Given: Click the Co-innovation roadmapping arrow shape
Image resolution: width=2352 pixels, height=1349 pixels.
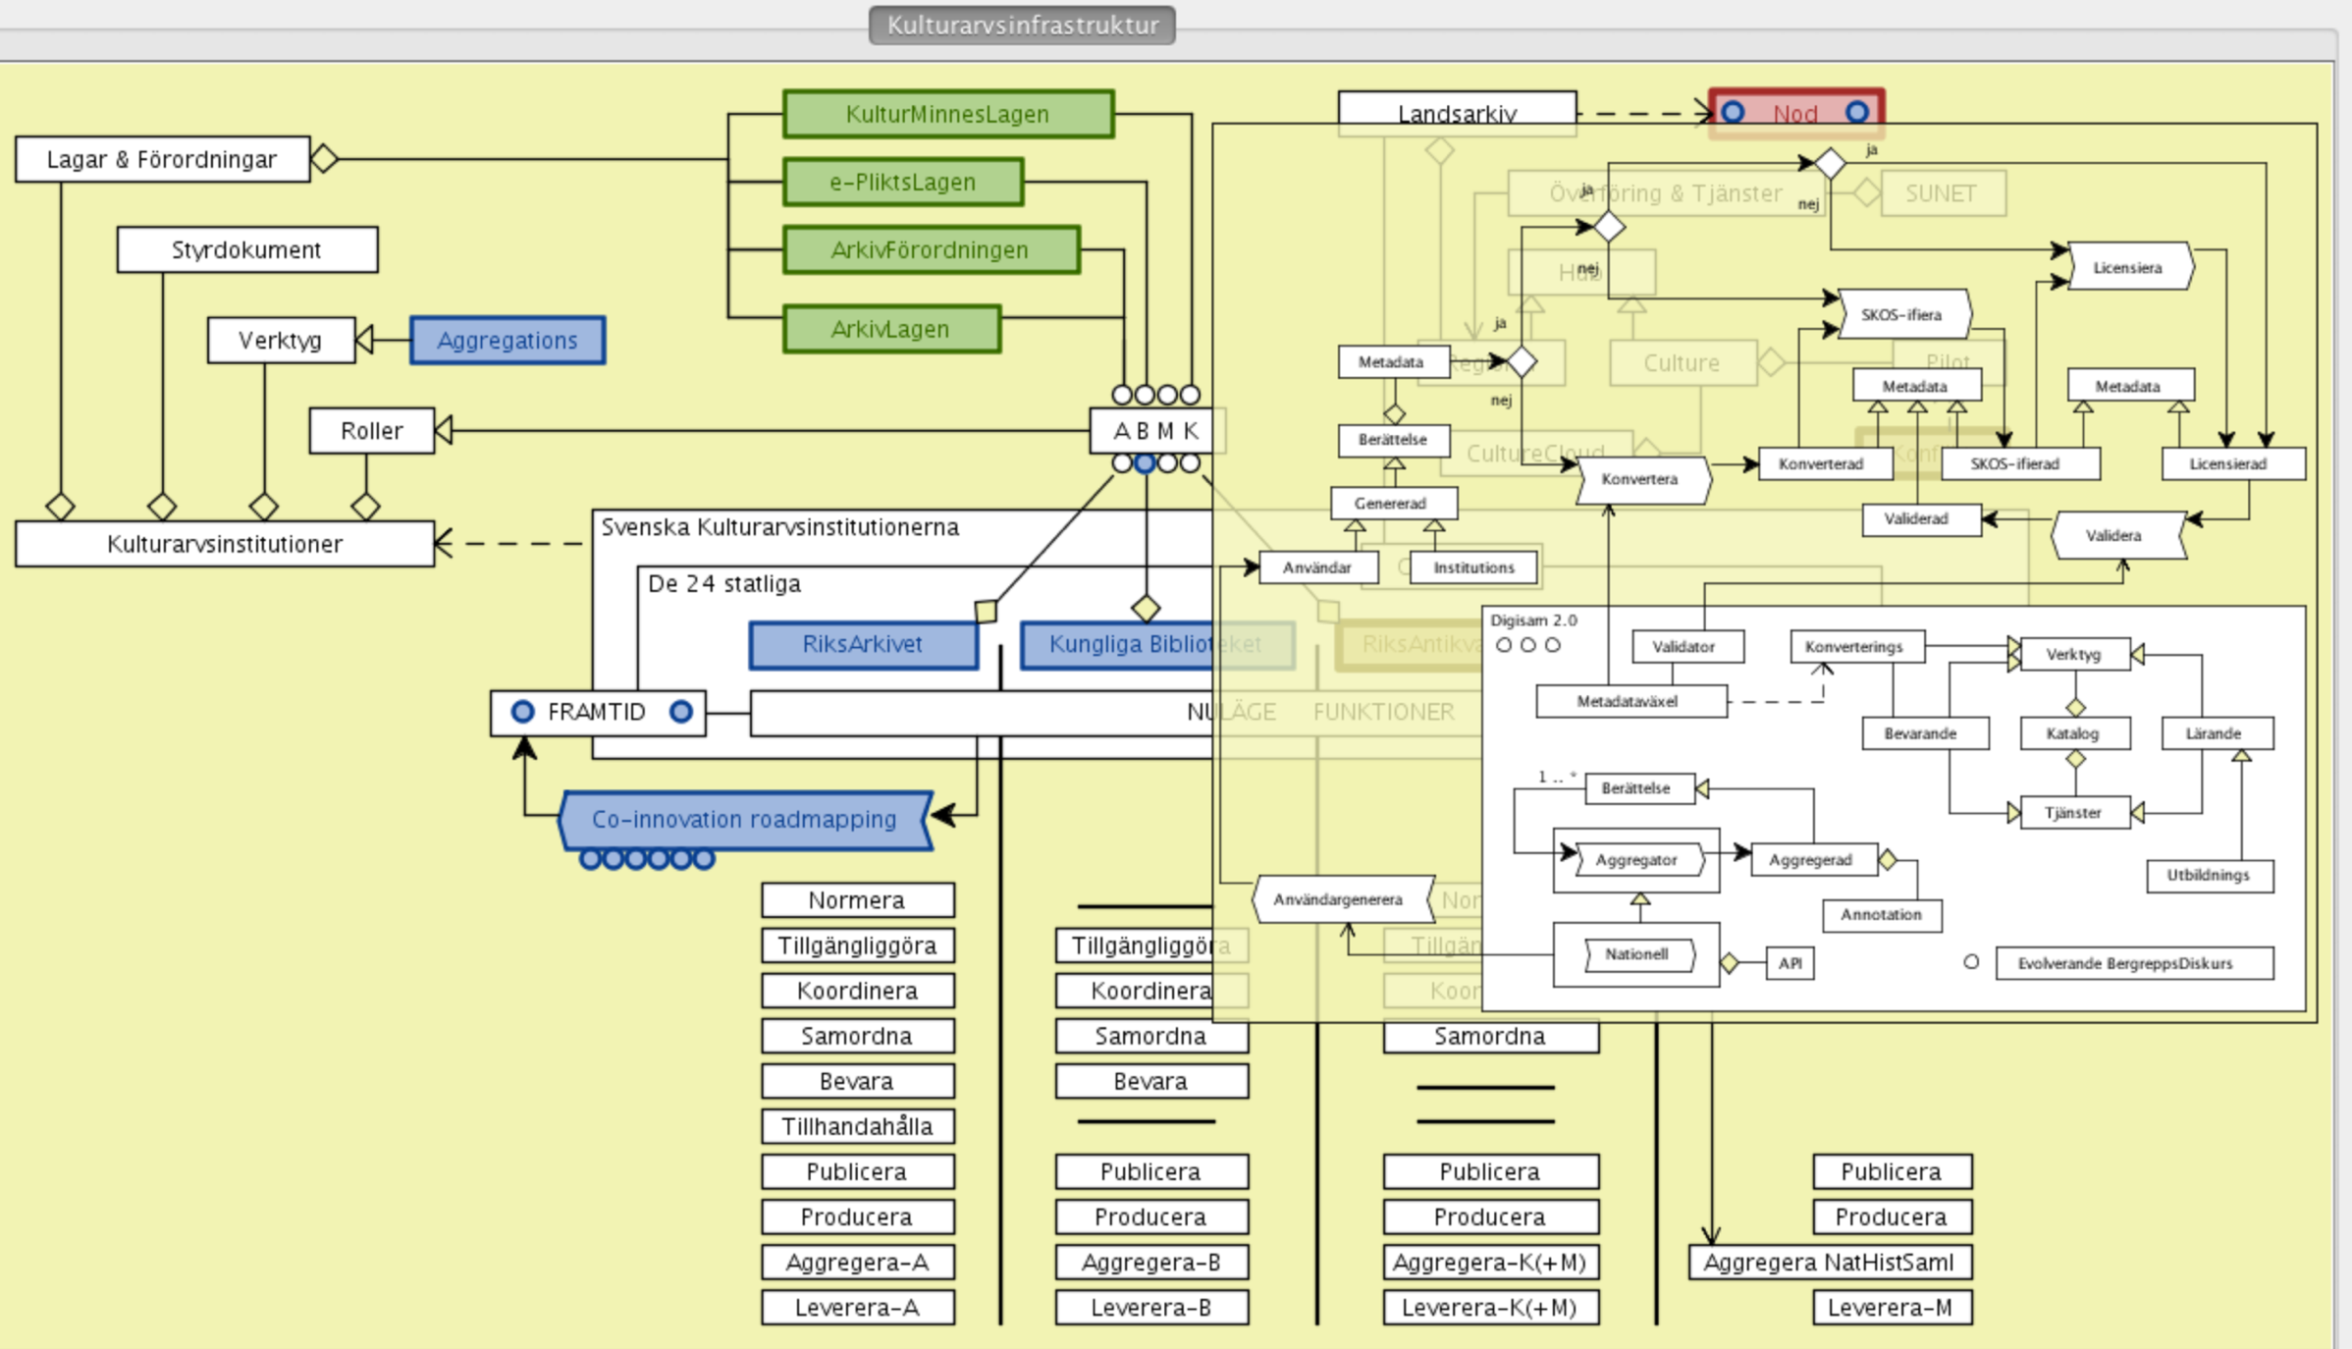Looking at the screenshot, I should point(744,819).
